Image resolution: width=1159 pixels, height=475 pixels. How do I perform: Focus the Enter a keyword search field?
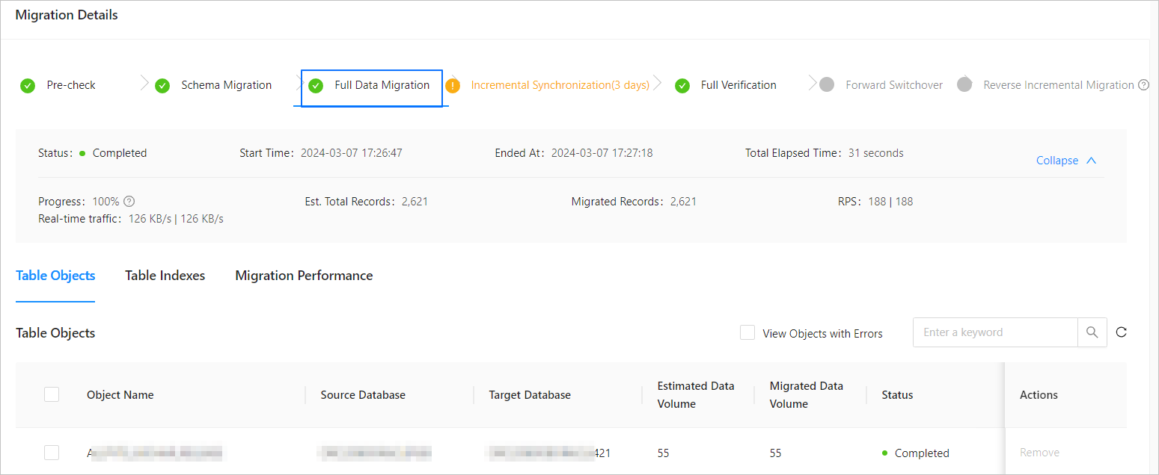click(x=995, y=332)
